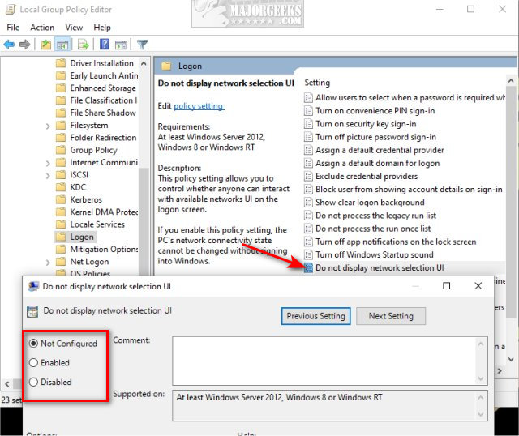
Task: Click the Previous Setting button
Action: click(x=315, y=316)
